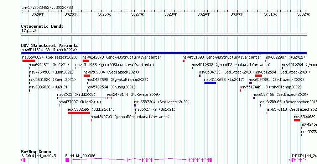Screen dimensions: 317x164
Task: Click the 30280k ruler position label
Action: (x=171, y=14)
